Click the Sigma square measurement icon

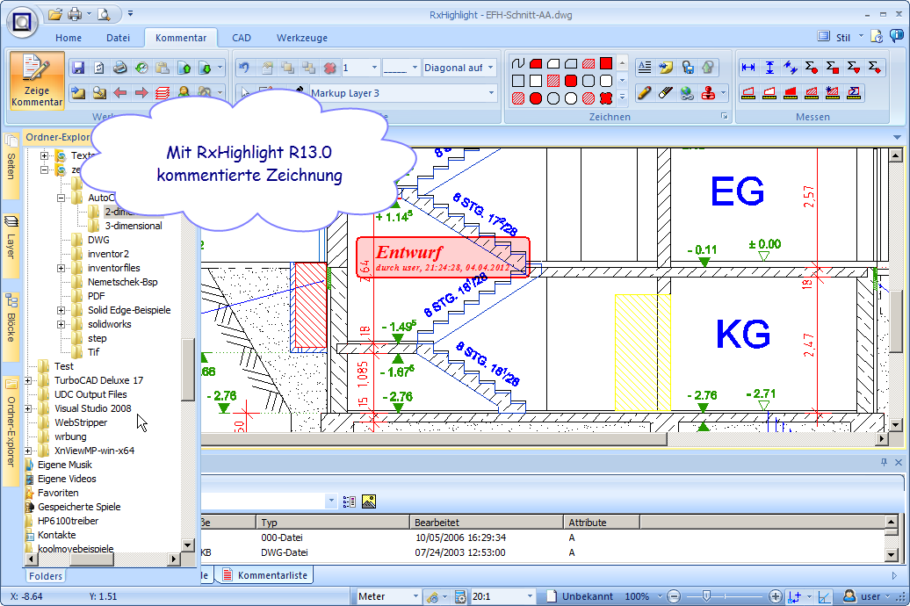832,68
